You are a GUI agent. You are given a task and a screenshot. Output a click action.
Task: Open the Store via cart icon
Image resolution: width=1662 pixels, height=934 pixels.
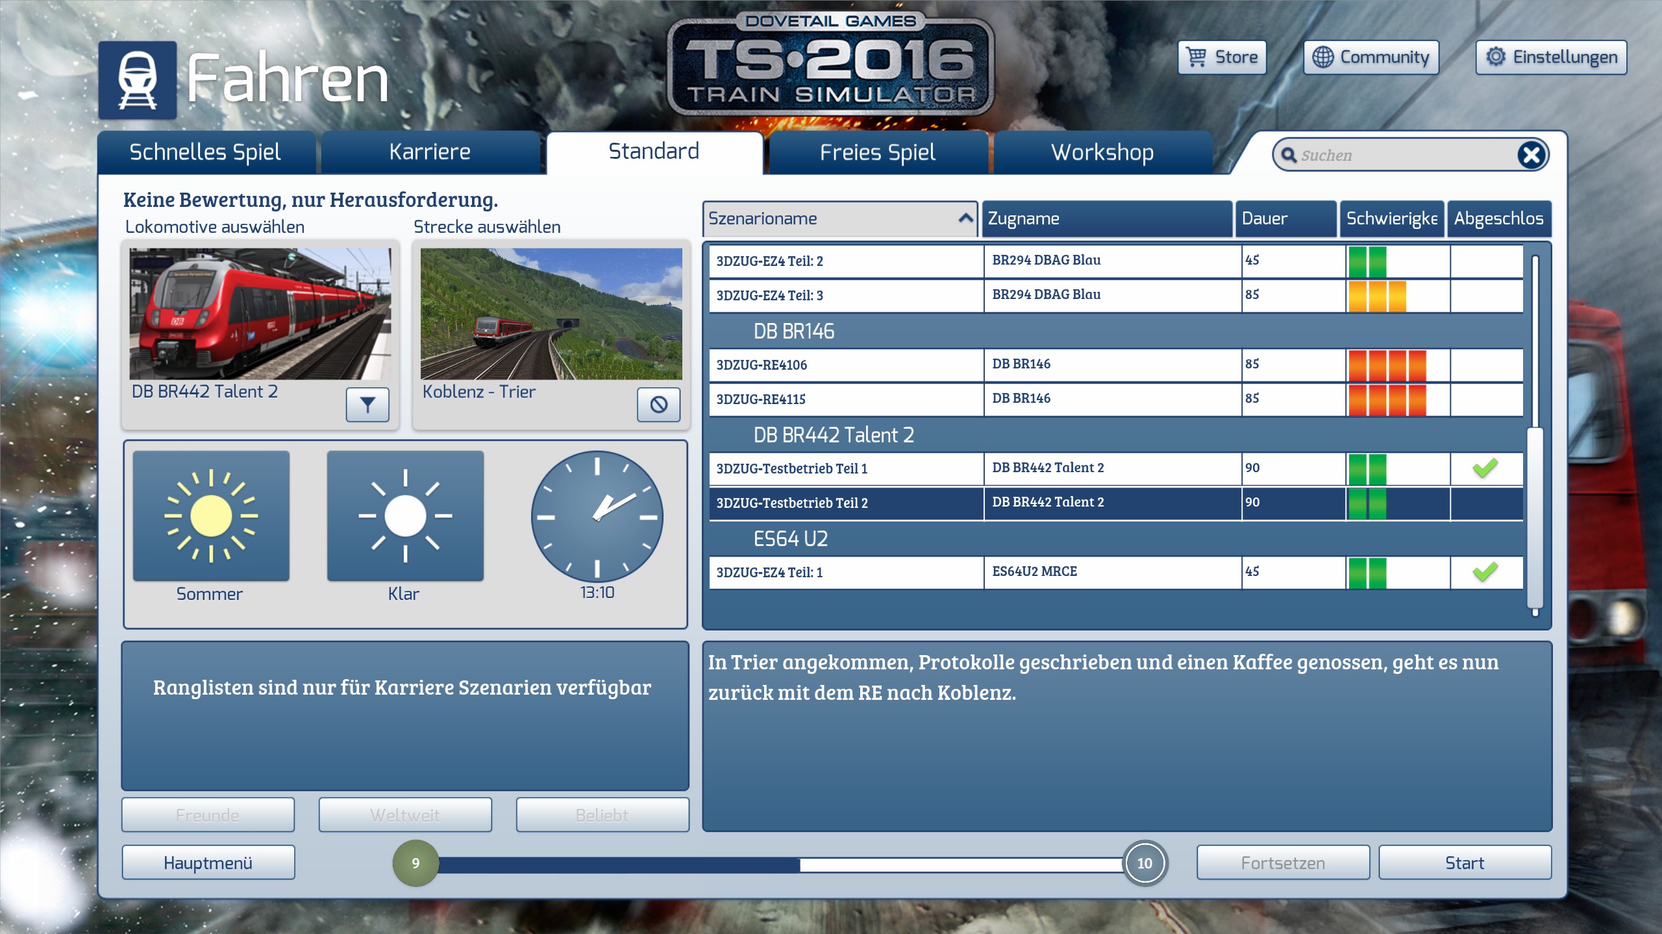(x=1196, y=57)
